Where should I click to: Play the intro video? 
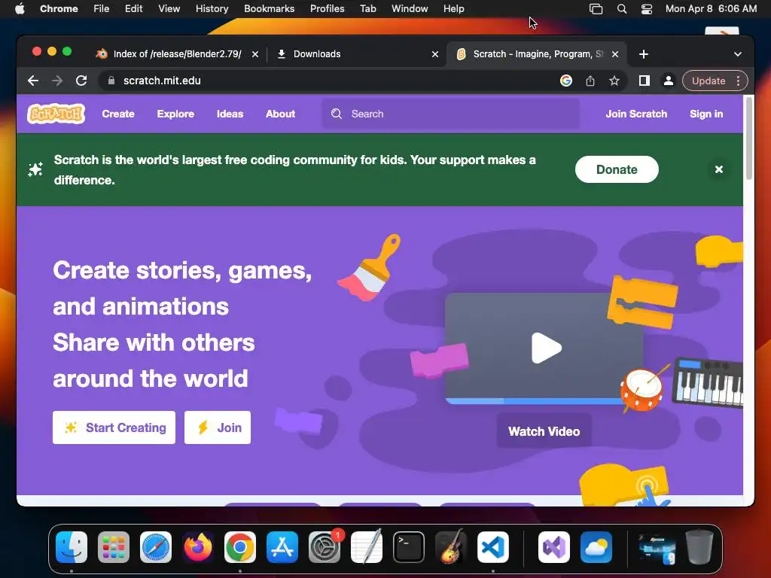[x=546, y=348]
